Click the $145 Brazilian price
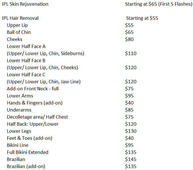Screen dimensions: 193x170 tap(130, 159)
